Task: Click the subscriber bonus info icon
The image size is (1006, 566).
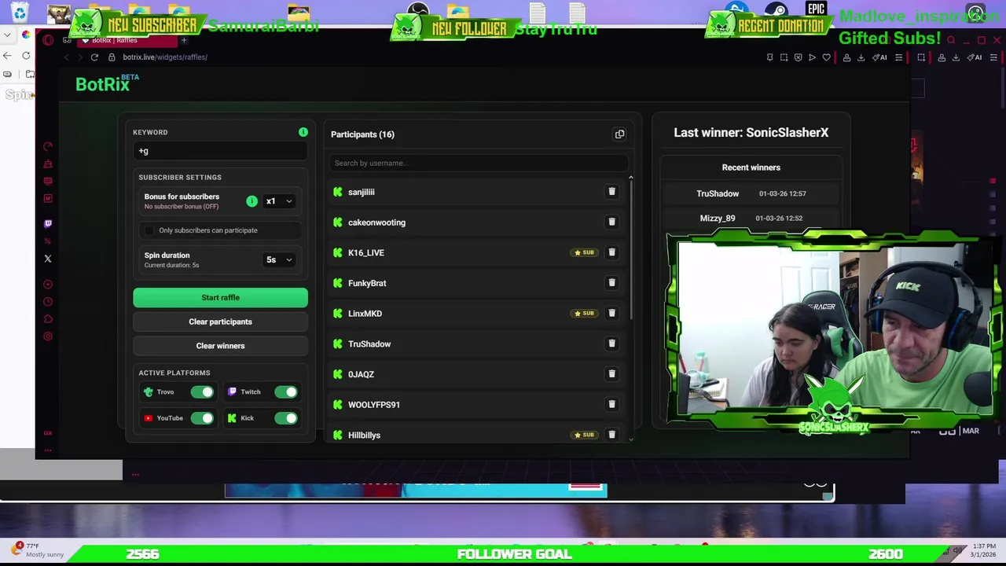Action: 251,201
